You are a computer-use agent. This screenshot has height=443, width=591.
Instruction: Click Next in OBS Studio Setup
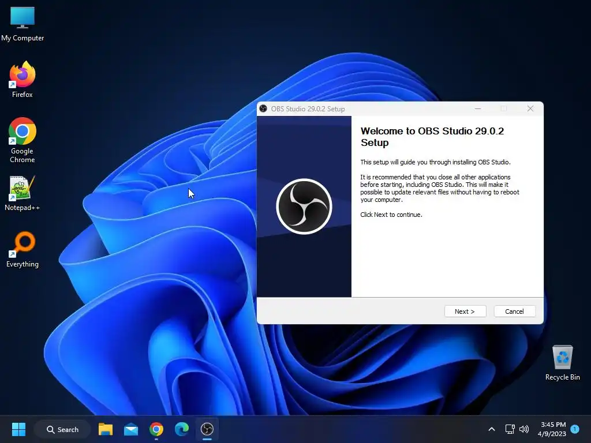[x=465, y=311]
